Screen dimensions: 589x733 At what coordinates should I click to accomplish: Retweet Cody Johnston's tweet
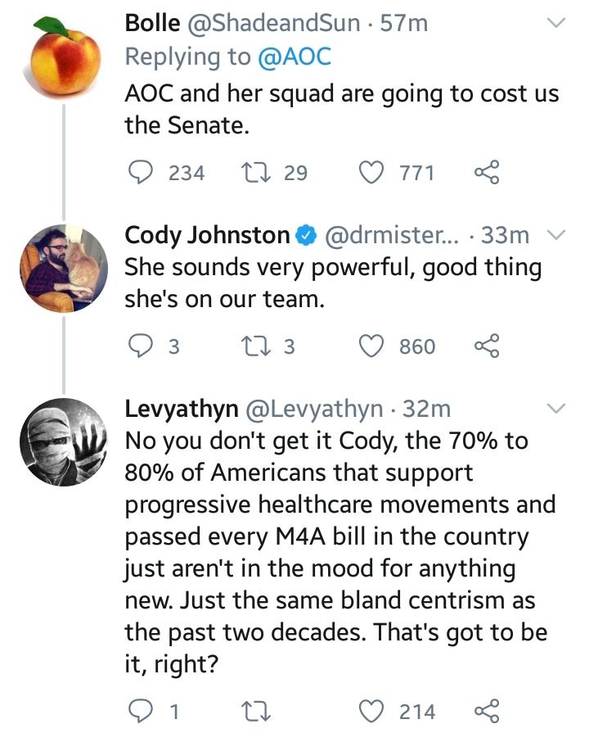tap(255, 346)
